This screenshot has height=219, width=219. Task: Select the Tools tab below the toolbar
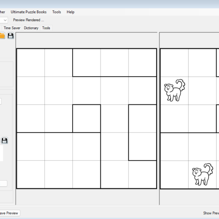tap(46, 28)
